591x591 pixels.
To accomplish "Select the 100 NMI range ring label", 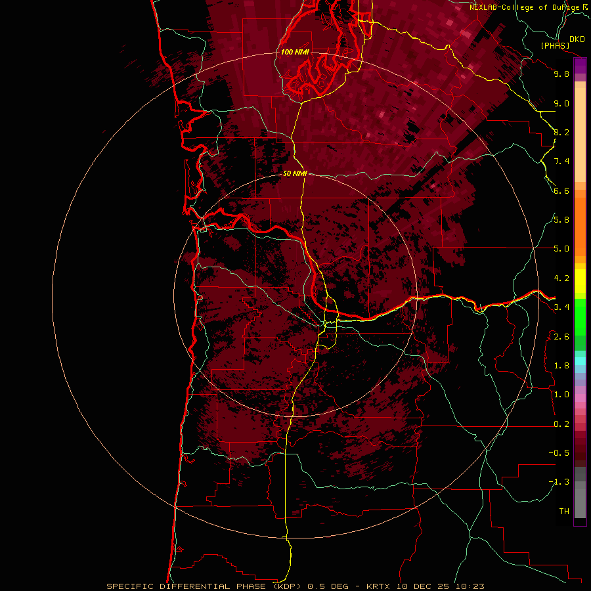I will click(295, 52).
